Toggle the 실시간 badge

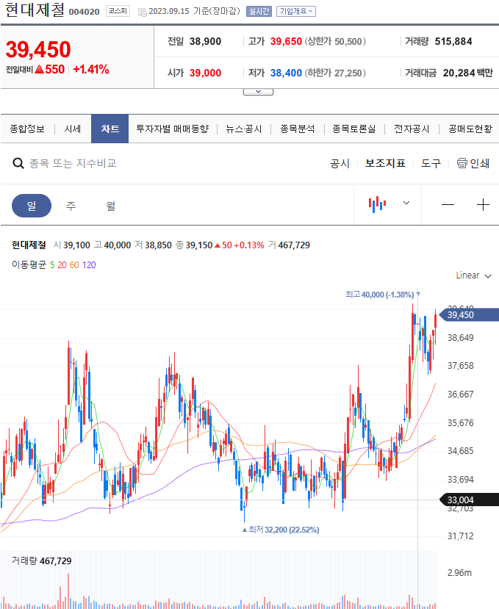(259, 11)
